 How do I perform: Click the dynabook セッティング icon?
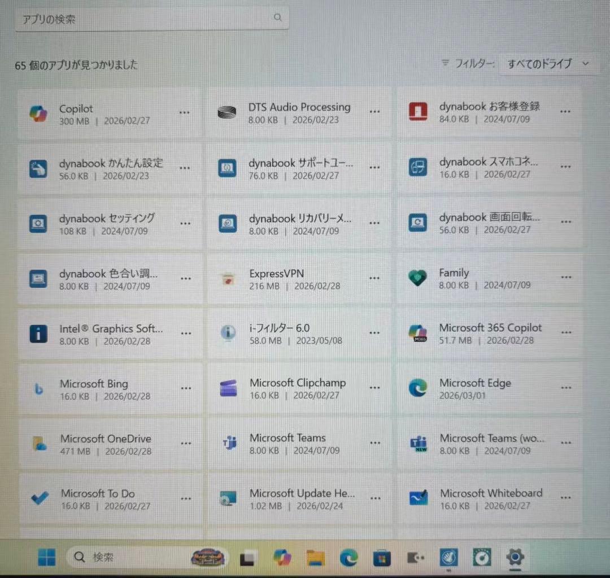point(38,224)
